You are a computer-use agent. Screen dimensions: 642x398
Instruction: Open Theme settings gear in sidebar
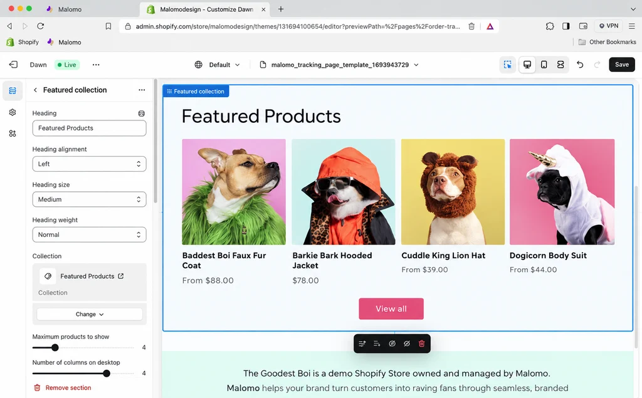tap(13, 112)
